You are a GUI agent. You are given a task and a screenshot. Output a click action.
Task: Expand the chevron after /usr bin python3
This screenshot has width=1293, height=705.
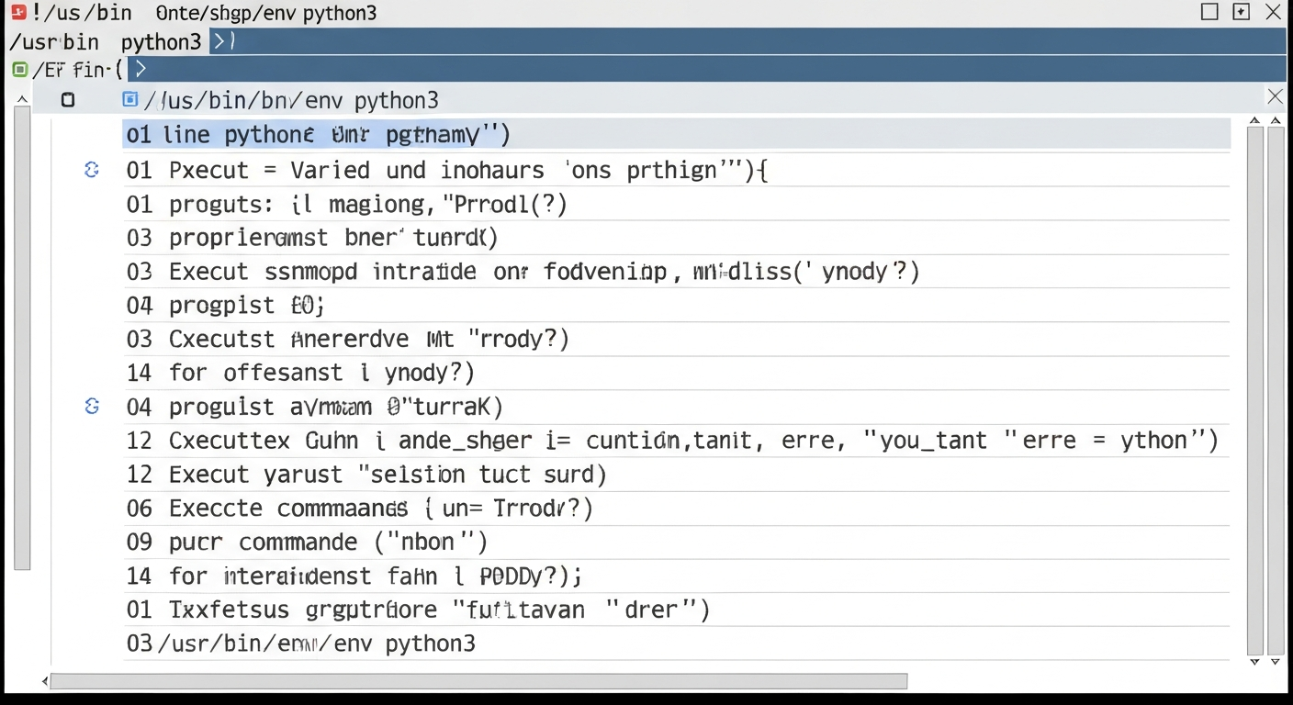coord(223,41)
